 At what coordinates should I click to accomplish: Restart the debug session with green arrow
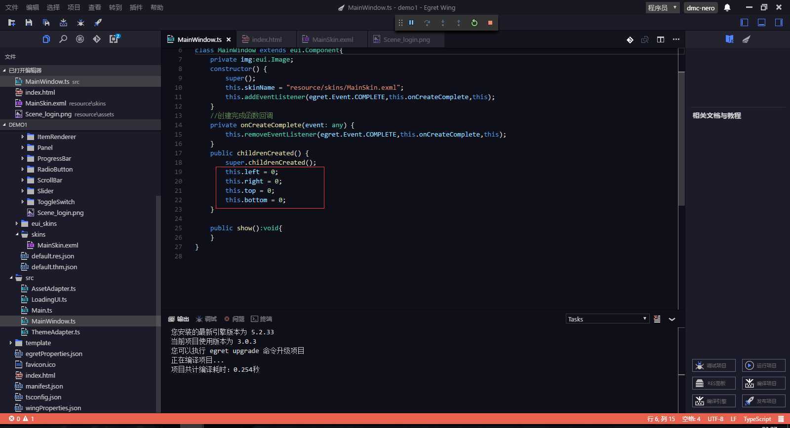[474, 23]
